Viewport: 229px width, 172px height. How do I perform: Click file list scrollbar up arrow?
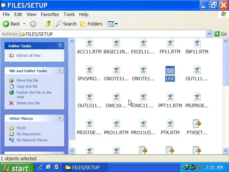pos(225,41)
